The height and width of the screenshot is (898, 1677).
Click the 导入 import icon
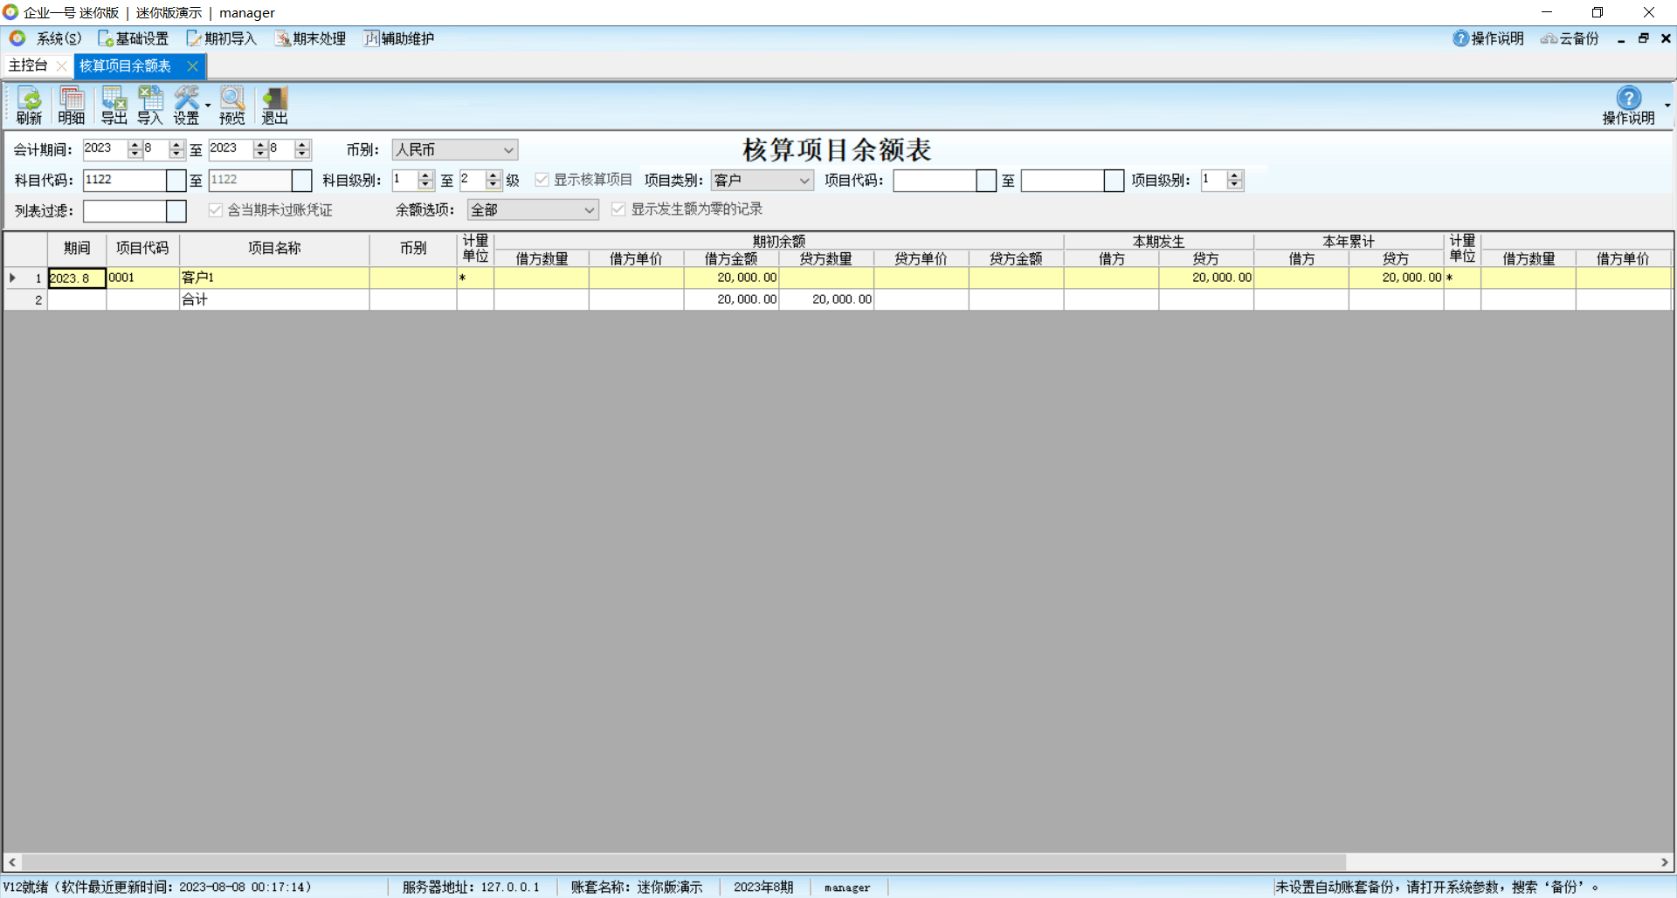coord(150,105)
